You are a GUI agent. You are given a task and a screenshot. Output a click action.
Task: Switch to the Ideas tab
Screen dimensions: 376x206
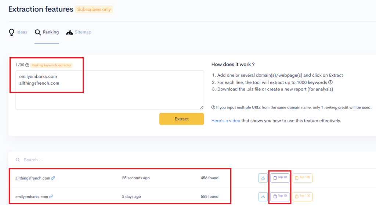tap(22, 32)
